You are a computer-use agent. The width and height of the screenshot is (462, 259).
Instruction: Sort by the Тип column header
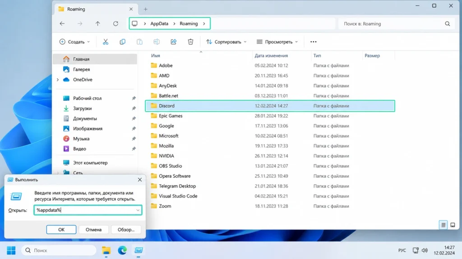[317, 55]
